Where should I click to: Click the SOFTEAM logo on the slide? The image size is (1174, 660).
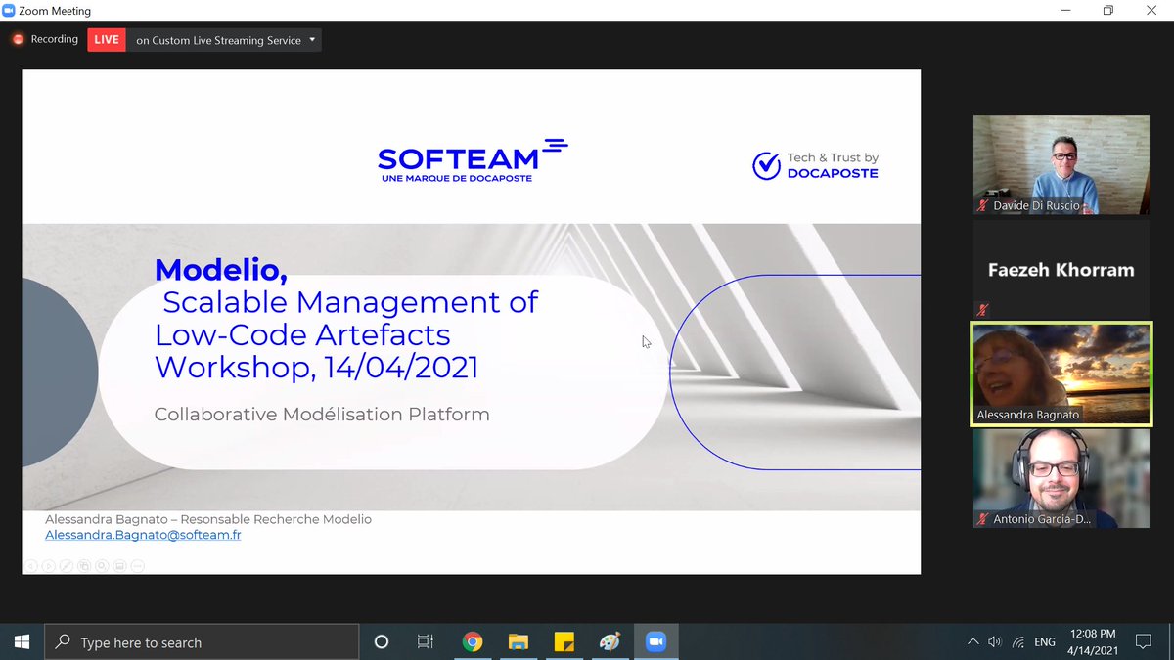473,161
